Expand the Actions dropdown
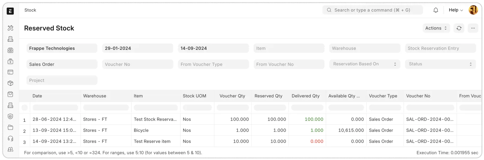This screenshot has width=484, height=160. pyautogui.click(x=436, y=28)
